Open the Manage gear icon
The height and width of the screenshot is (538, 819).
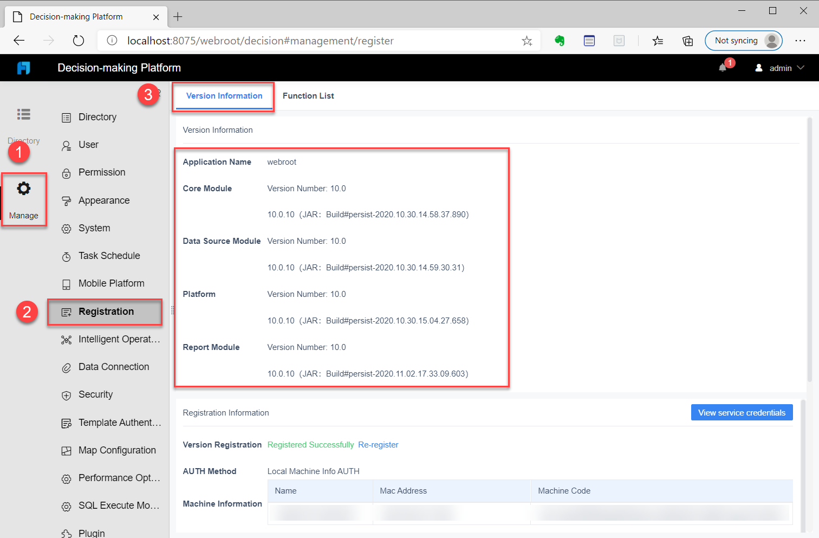pyautogui.click(x=24, y=189)
